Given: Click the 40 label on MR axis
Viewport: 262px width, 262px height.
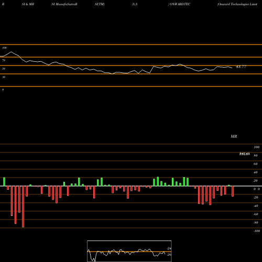Looking at the screenshot, I should pos(256,172).
